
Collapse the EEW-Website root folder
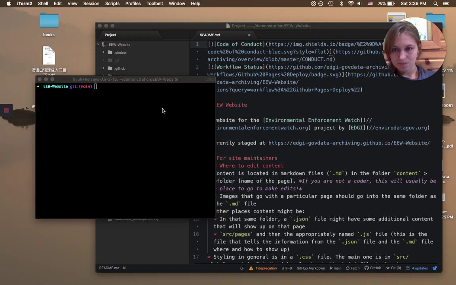[98, 44]
